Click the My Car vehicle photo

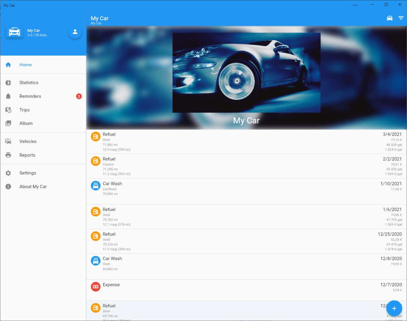tap(246, 73)
